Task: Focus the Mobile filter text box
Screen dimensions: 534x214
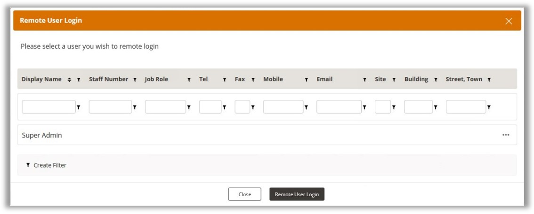Action: click(283, 107)
